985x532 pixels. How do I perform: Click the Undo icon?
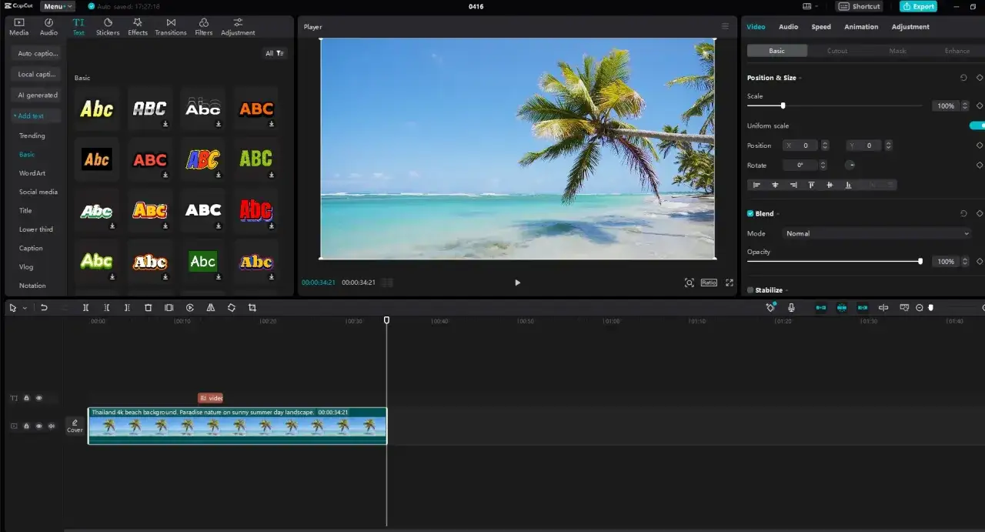[44, 307]
